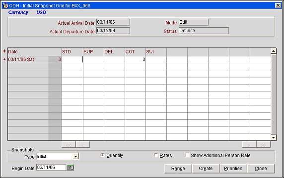The height and width of the screenshot is (178, 284).
Task: Click the single-left page arrow below the grid
Action: (x=83, y=145)
